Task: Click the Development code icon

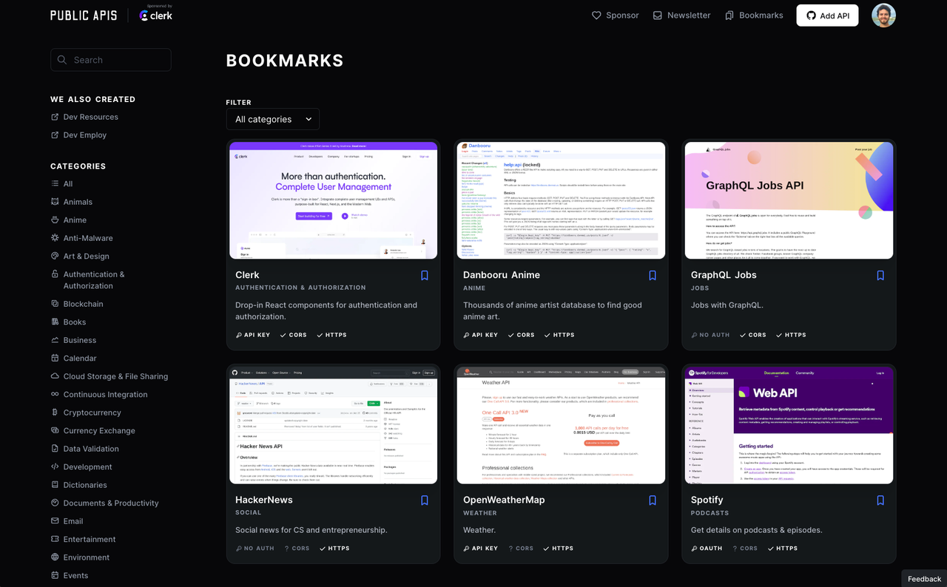Action: [55, 466]
